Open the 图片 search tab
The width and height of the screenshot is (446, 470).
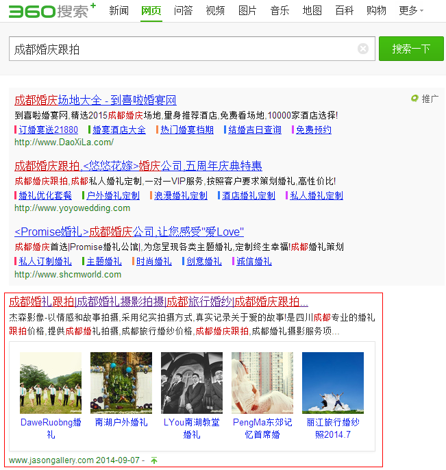[x=247, y=10]
